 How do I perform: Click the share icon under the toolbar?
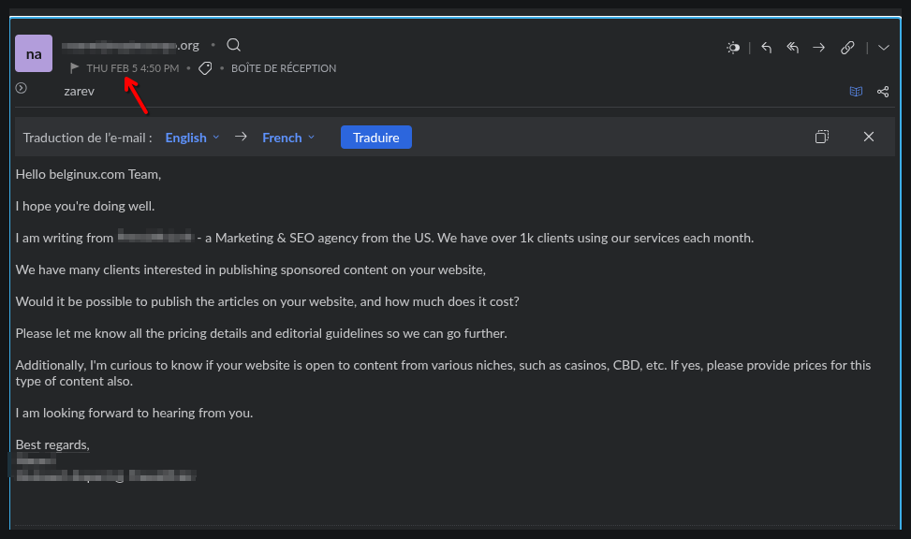[x=882, y=92]
